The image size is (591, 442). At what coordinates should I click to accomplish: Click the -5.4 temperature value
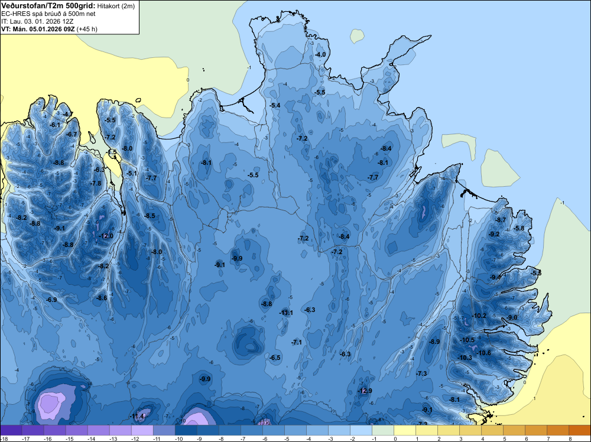(275, 106)
